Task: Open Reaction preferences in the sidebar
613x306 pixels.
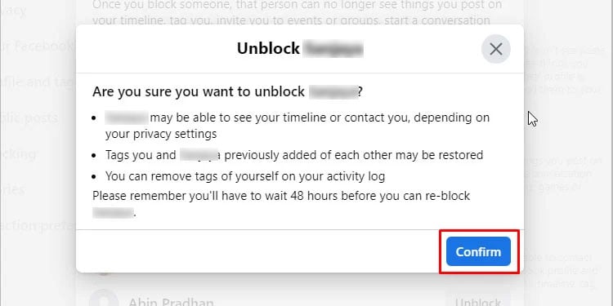Action: 37,225
